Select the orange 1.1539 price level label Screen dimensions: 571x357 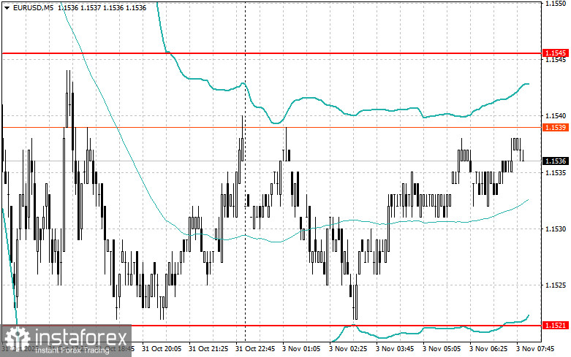[x=556, y=127]
